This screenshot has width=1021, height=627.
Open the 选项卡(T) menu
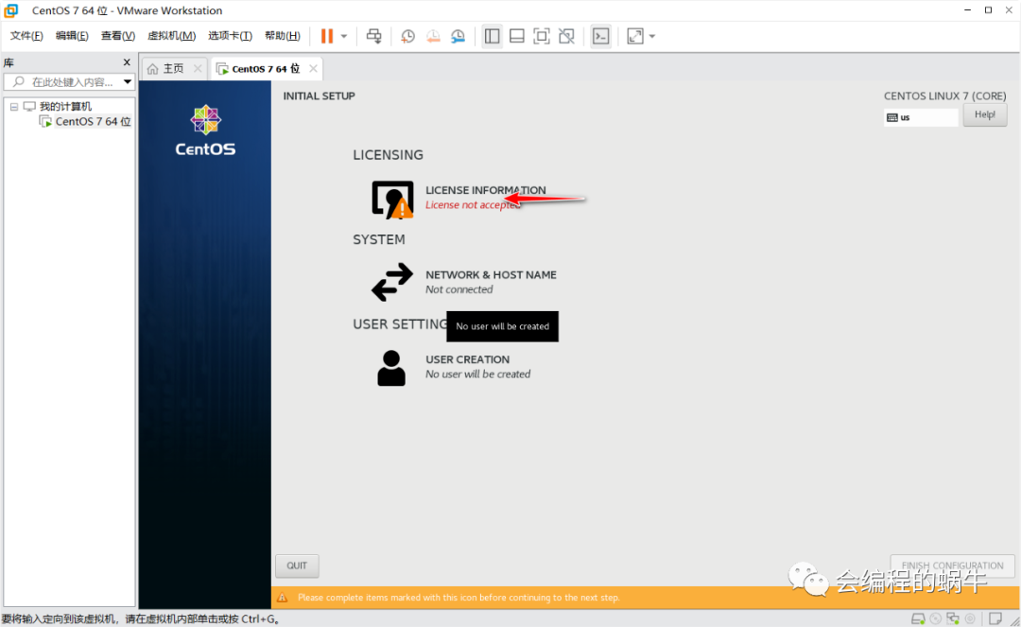230,36
